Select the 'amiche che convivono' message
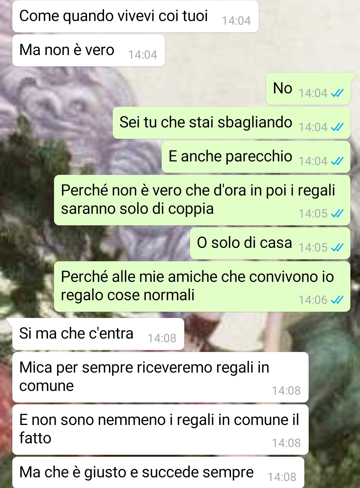 tap(202, 287)
